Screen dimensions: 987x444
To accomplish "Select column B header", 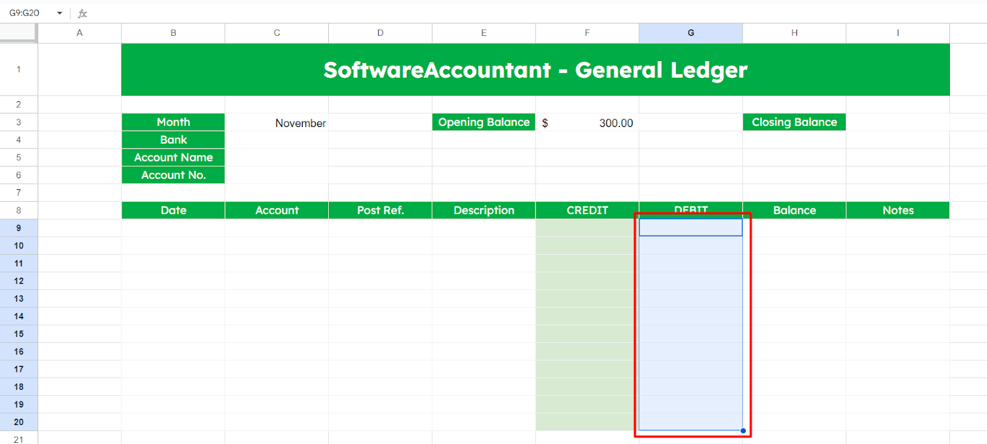I will pyautogui.click(x=173, y=33).
